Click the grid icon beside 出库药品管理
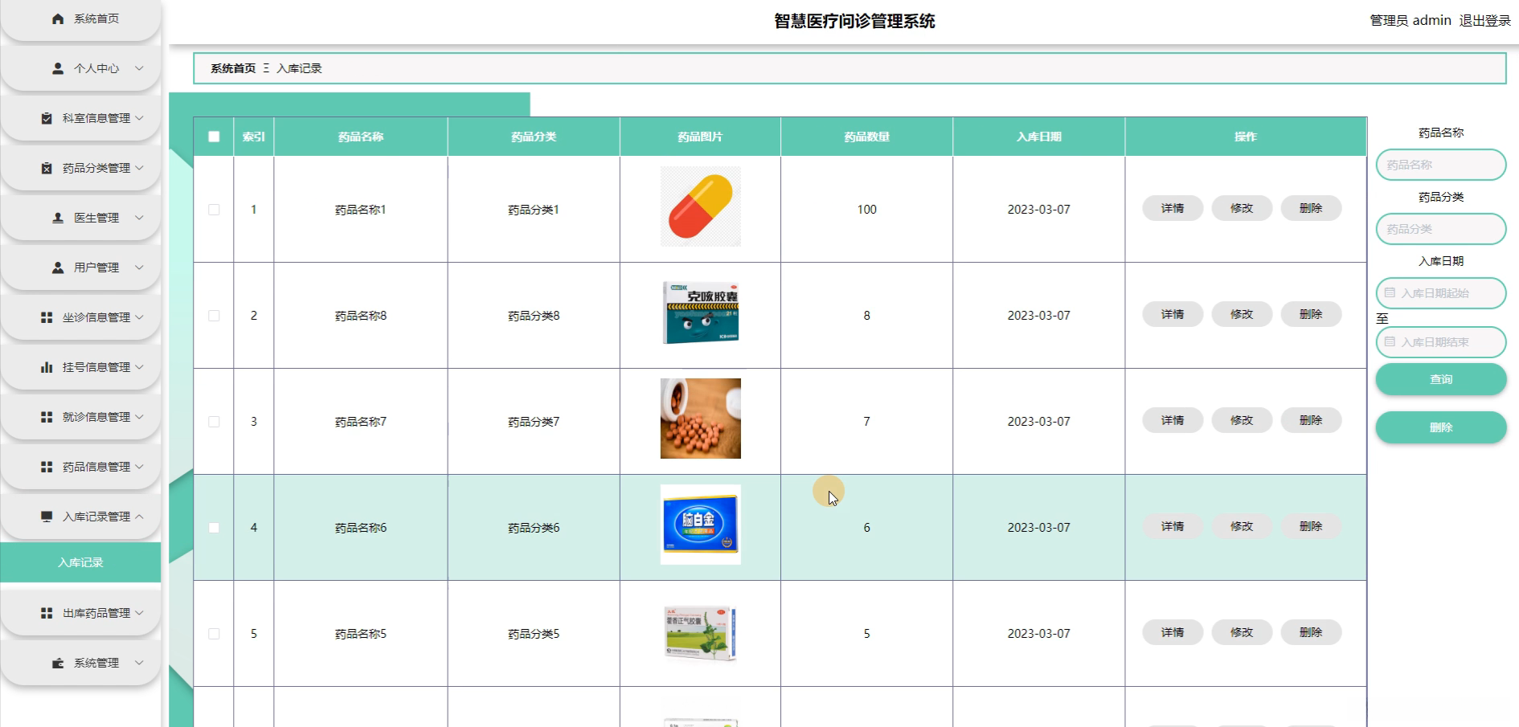Image resolution: width=1519 pixels, height=727 pixels. coord(47,613)
